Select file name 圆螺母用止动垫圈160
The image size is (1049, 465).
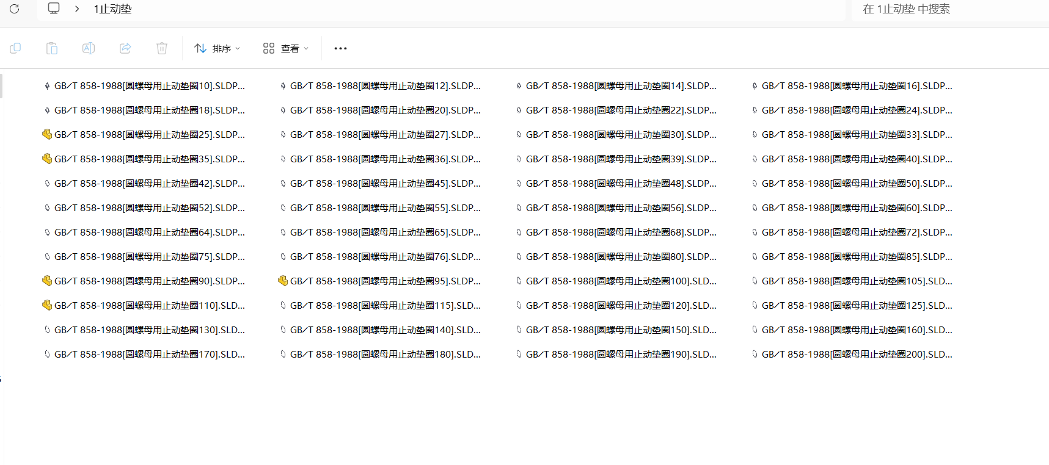[x=857, y=330]
